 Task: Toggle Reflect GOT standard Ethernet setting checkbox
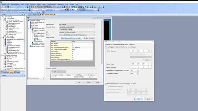click(106, 44)
